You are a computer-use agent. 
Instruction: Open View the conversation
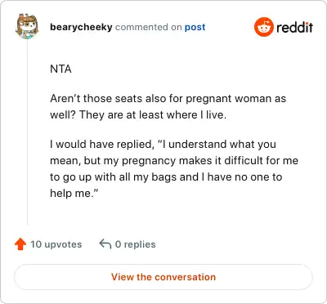click(x=163, y=277)
